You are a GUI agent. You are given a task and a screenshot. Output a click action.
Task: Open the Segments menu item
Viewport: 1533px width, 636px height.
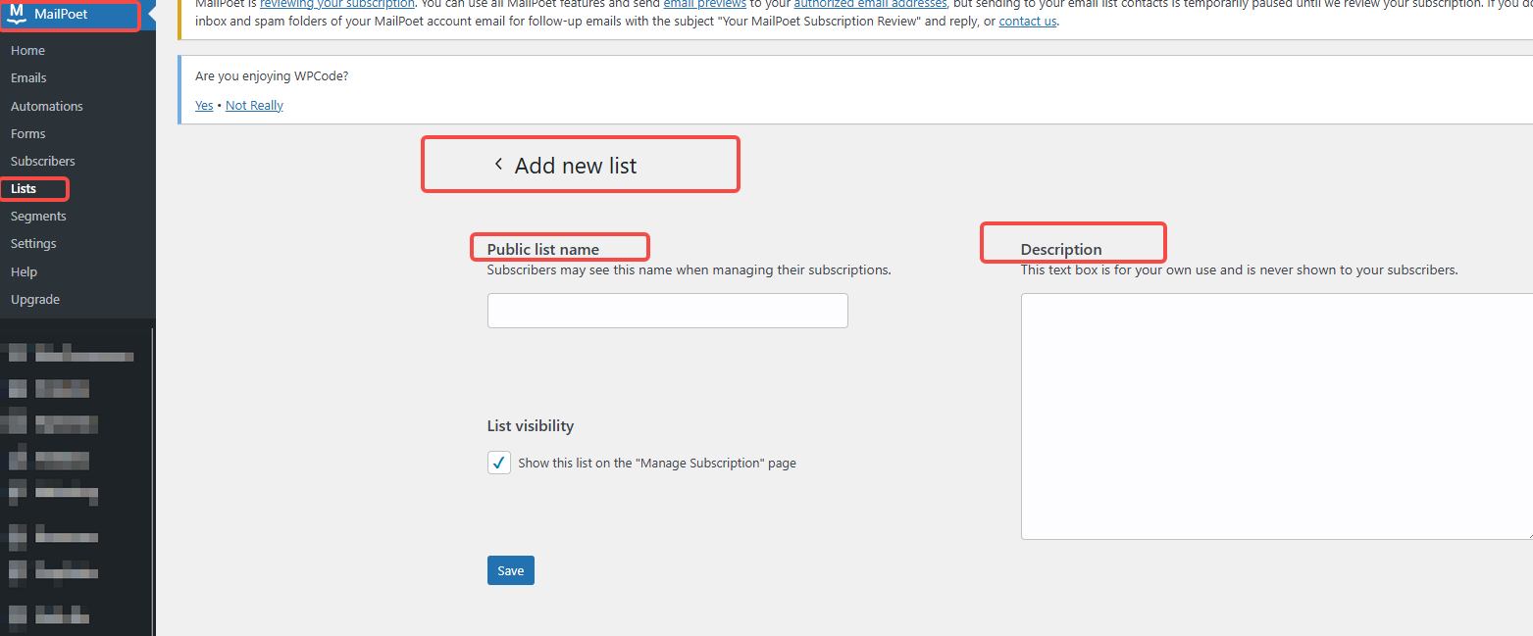coord(38,216)
